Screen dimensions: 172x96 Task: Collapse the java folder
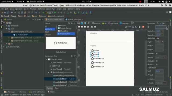[x=6, y=29]
